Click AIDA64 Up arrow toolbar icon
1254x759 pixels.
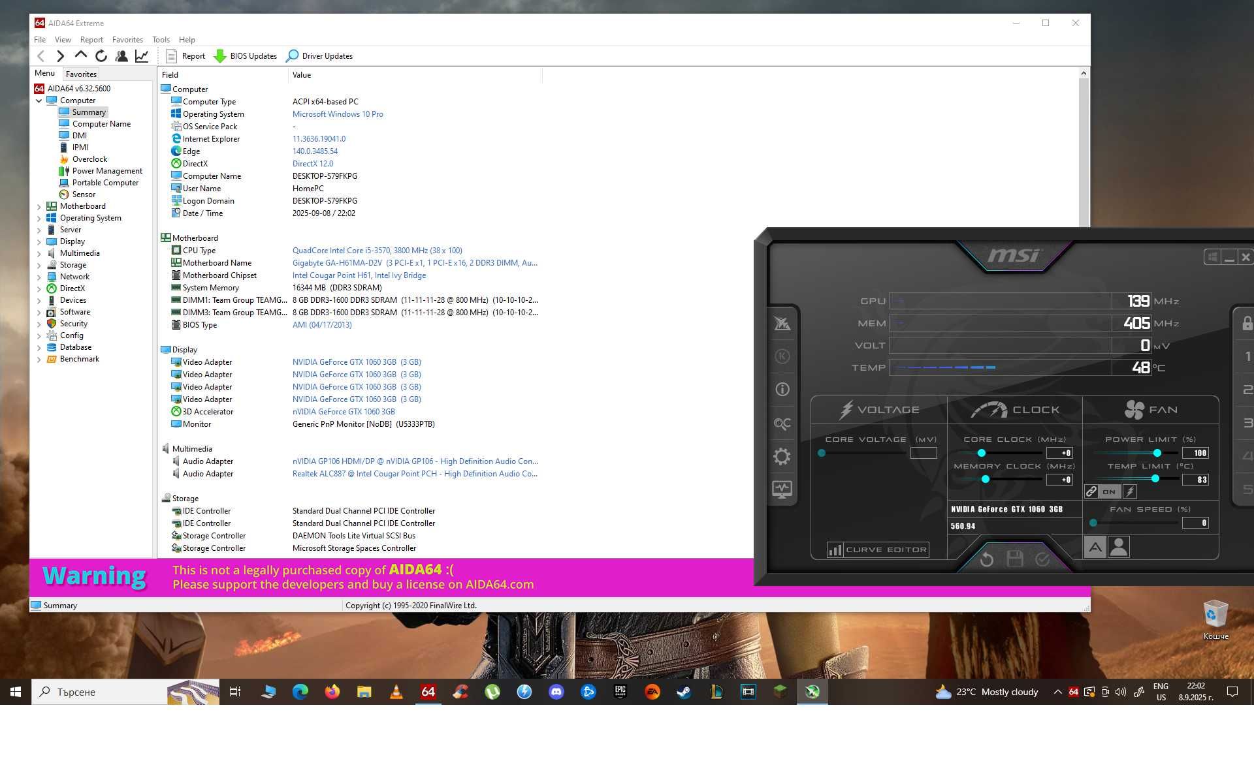point(80,55)
